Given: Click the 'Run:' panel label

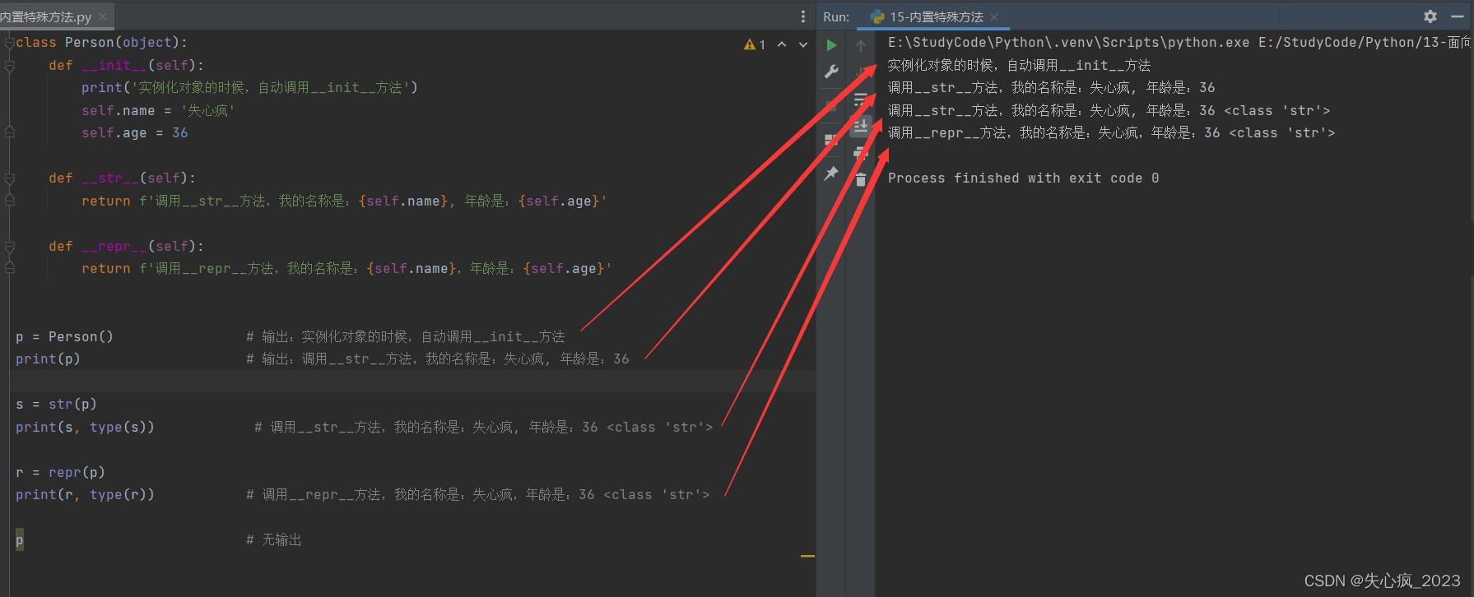Looking at the screenshot, I should 836,16.
